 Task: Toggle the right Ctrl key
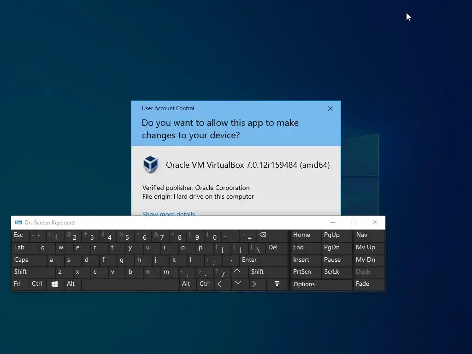(205, 284)
